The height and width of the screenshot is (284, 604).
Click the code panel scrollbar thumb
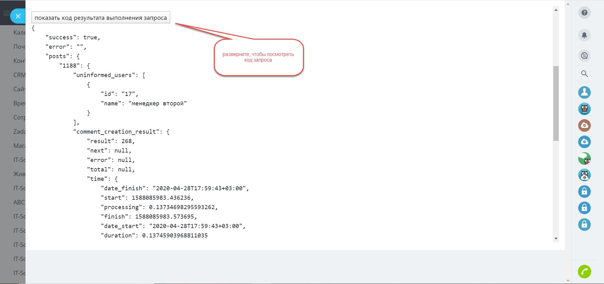pyautogui.click(x=556, y=103)
